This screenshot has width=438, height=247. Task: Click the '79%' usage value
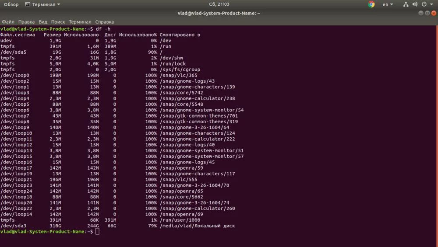[152, 226]
